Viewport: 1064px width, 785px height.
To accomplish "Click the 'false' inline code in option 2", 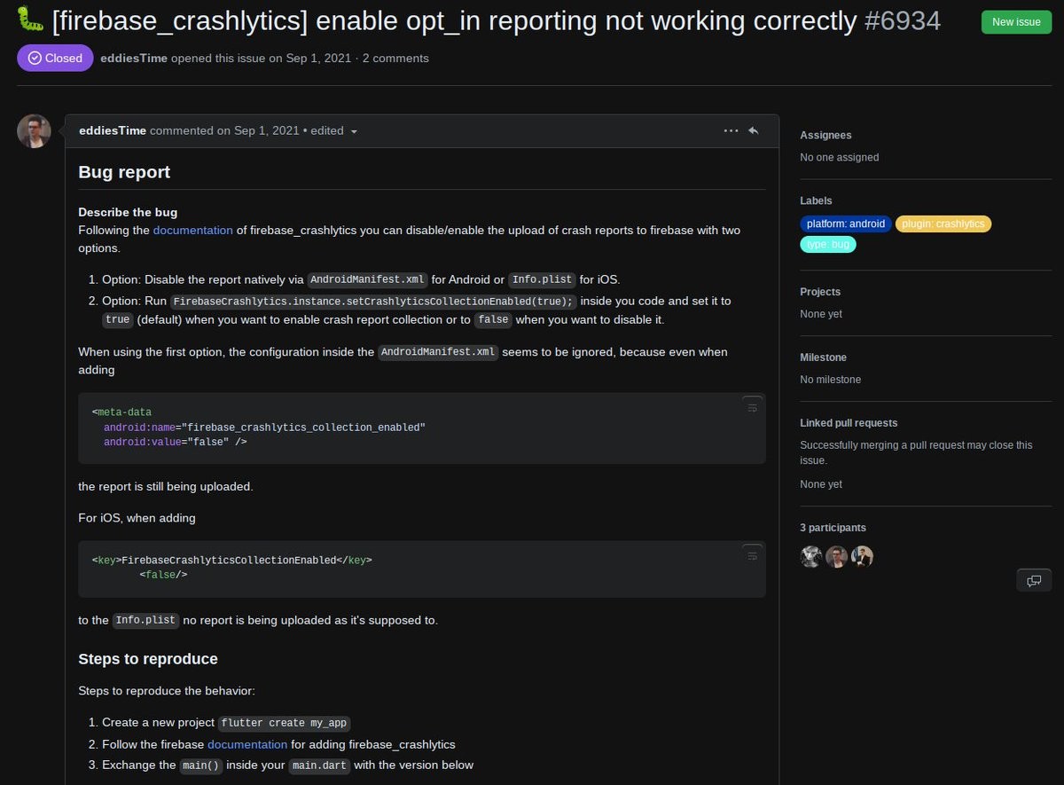I will (x=493, y=320).
